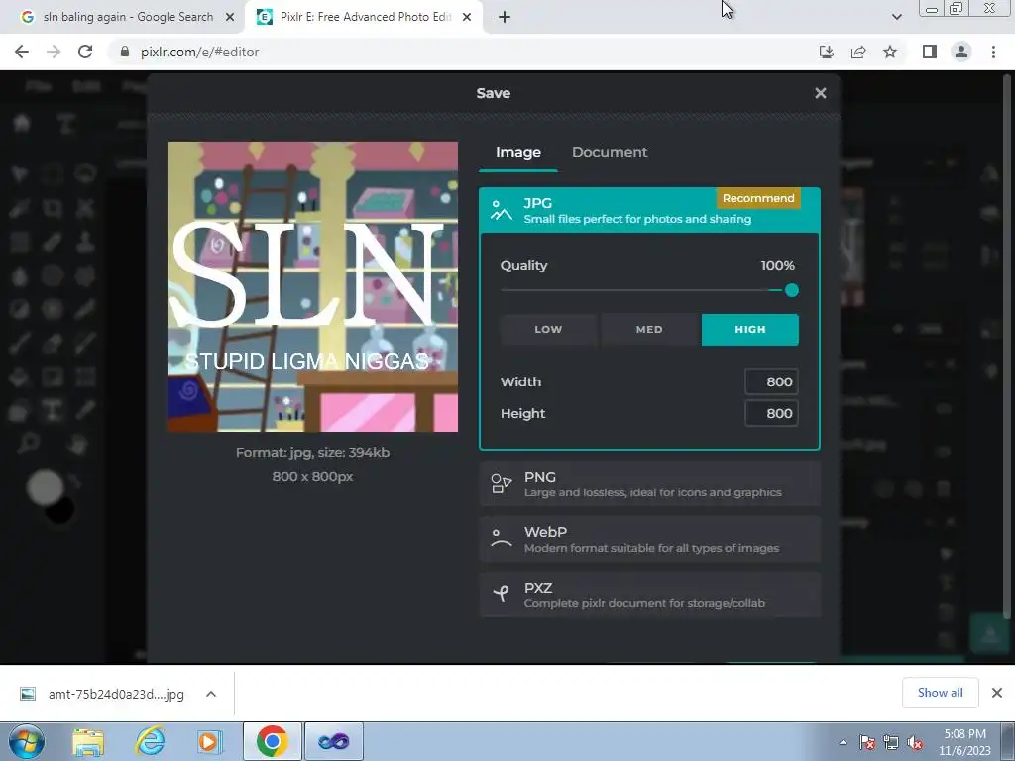
Task: Click the Chrome taskbar icon
Action: (x=272, y=741)
